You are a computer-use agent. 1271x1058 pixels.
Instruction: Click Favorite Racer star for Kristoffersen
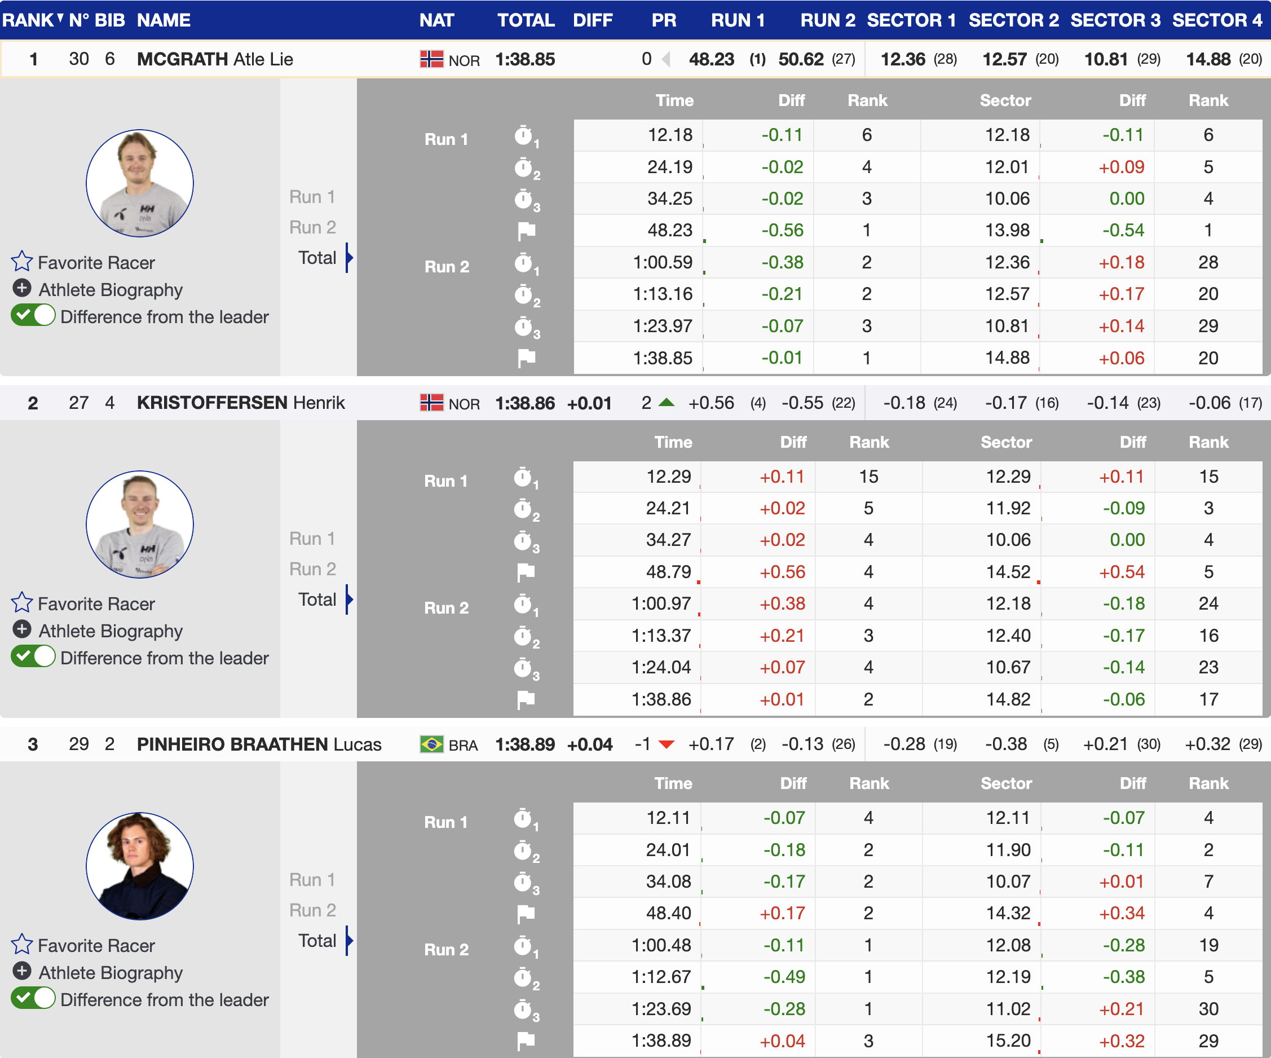[22, 603]
